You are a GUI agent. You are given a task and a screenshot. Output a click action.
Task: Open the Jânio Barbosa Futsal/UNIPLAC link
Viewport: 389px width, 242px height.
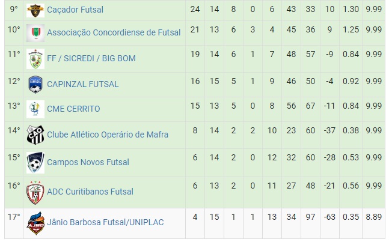coord(105,222)
